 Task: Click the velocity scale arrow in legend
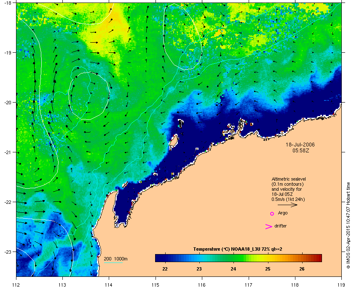pos(287,205)
